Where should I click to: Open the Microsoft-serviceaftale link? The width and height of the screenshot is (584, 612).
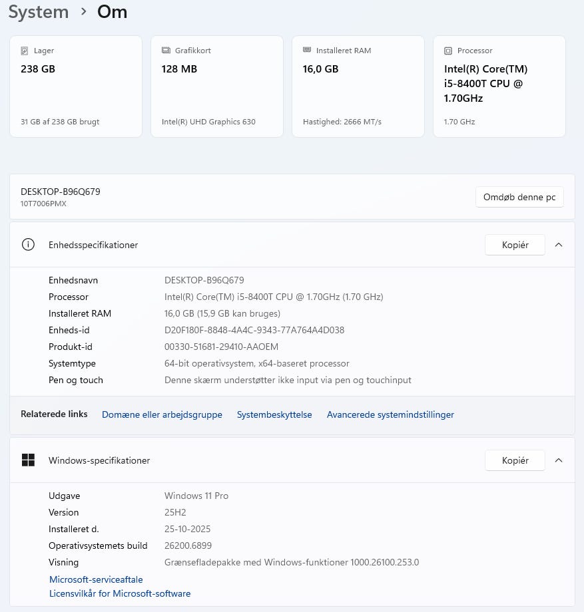coord(96,579)
